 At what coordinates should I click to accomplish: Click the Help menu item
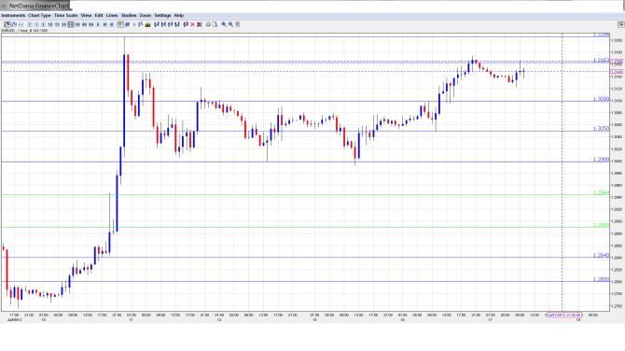pos(179,16)
